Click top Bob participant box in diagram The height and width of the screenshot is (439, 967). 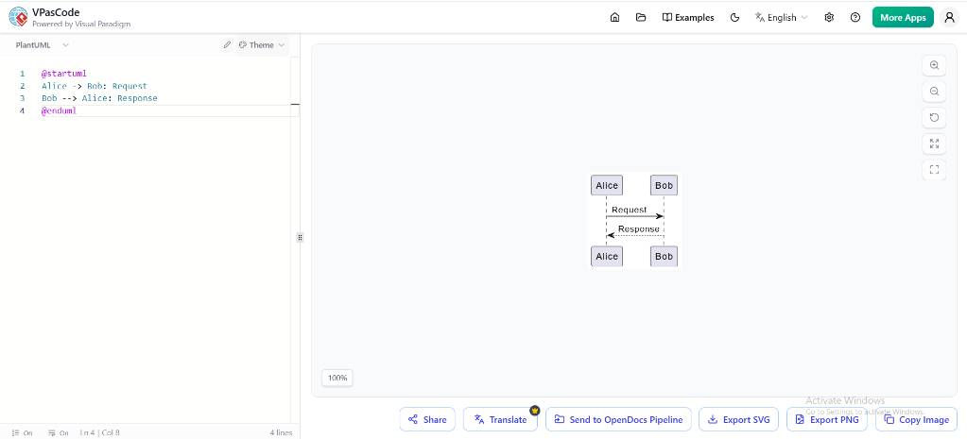(664, 185)
